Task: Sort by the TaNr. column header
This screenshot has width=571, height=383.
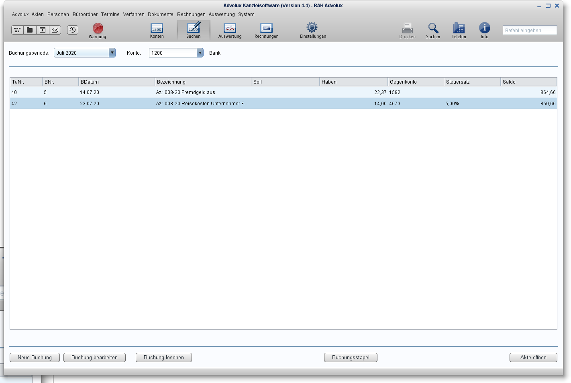Action: (x=26, y=82)
